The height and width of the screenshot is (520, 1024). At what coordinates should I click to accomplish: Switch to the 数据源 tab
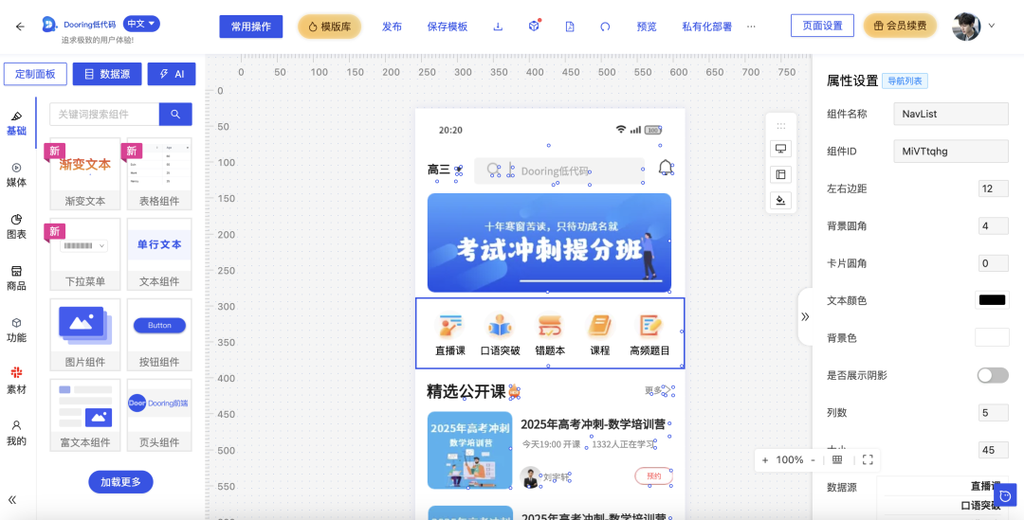click(107, 74)
